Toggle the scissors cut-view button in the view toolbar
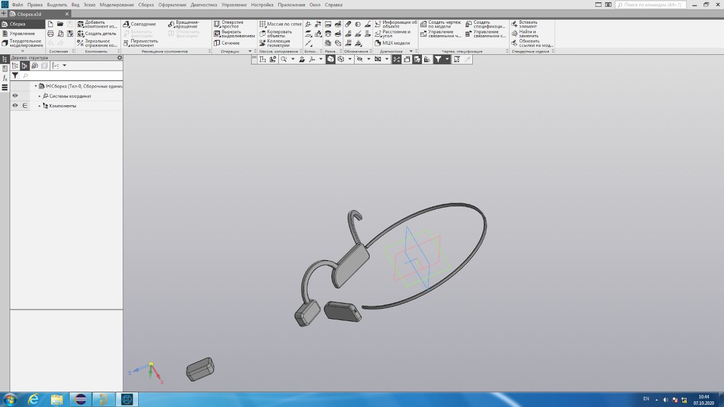Screen dimensions: 724x407 [x=397, y=59]
